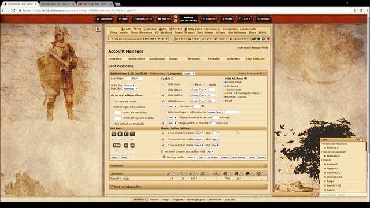Screen dimensions: 370x208
Task: Open the Direction dropdown
Action: coord(131,88)
